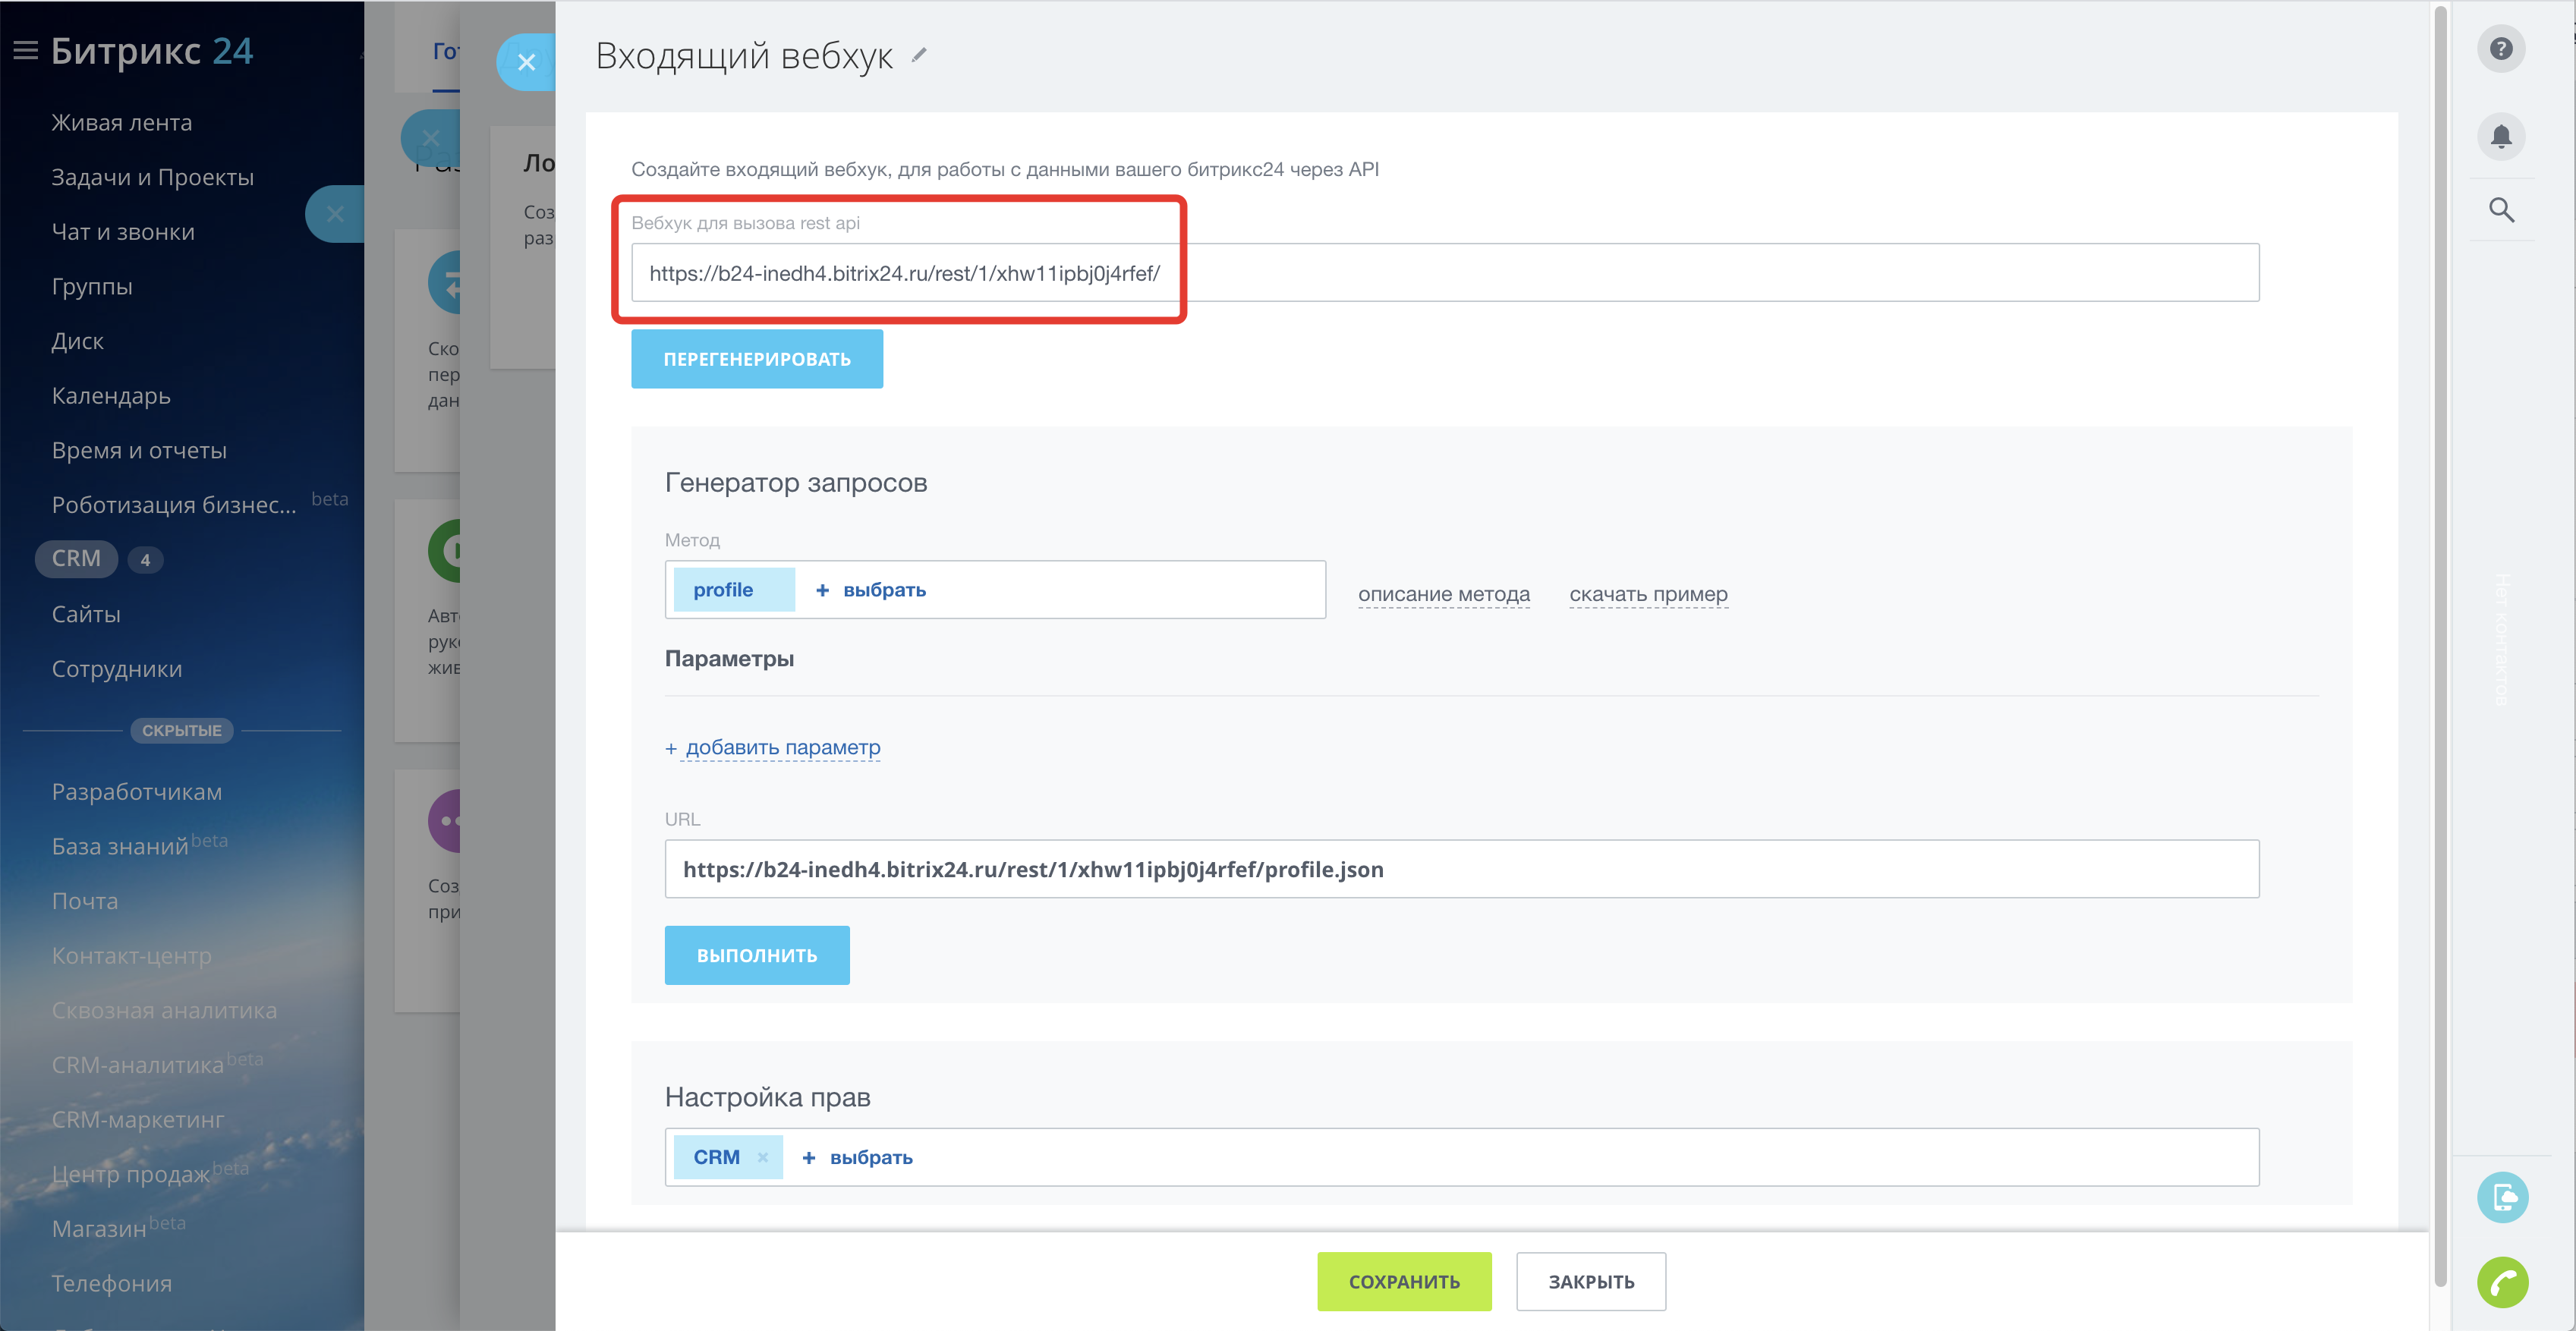The width and height of the screenshot is (2576, 1331).
Task: Click the ВЫПОЛНИТЬ button
Action: [x=757, y=955]
